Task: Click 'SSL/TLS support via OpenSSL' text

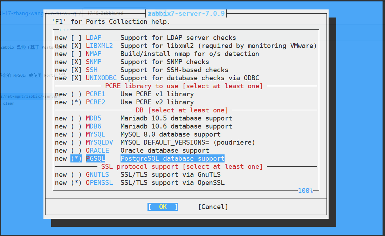Action: (173, 183)
